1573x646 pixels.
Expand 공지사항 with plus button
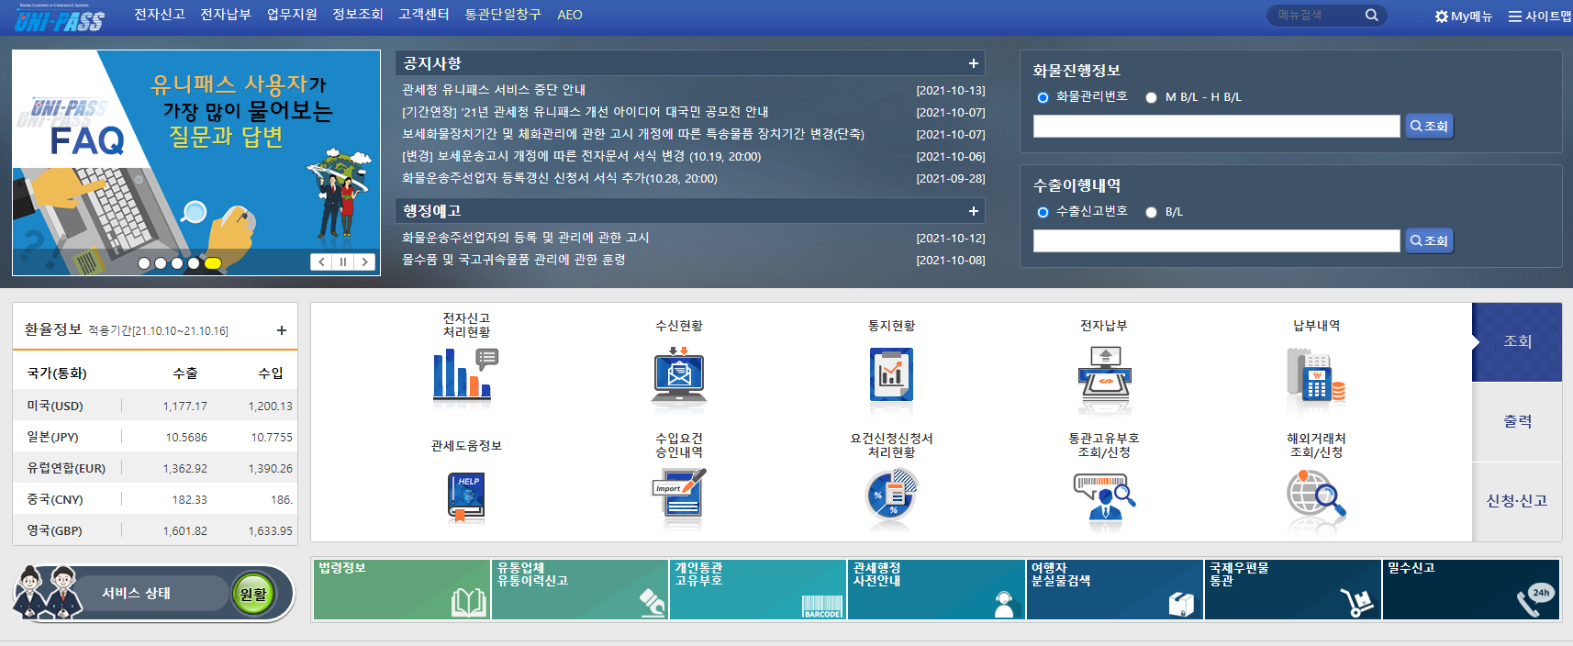coord(973,63)
